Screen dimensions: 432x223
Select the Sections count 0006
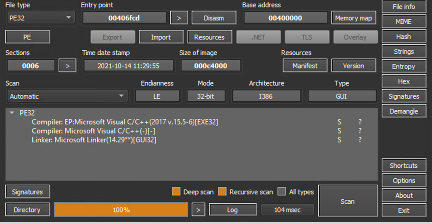click(31, 66)
